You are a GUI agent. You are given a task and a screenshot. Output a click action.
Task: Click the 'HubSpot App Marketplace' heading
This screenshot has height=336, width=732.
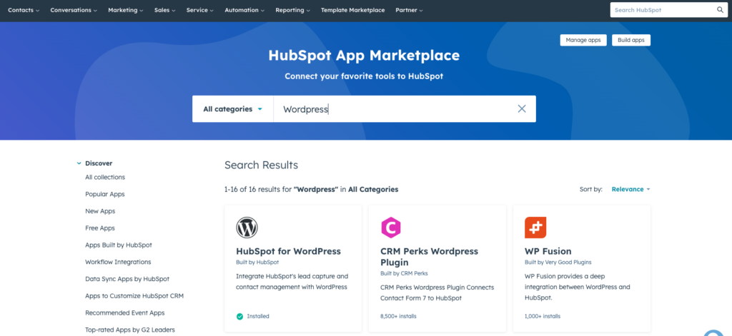[364, 56]
